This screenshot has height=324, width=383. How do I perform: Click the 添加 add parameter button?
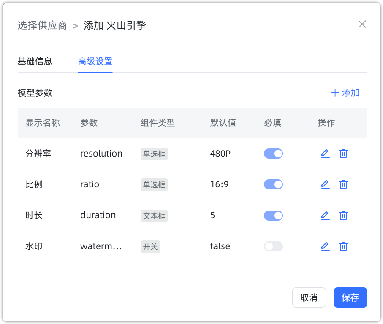pyautogui.click(x=345, y=92)
